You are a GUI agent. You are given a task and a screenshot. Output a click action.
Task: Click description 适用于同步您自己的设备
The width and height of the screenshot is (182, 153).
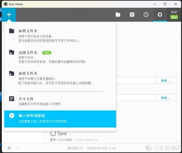point(36,37)
